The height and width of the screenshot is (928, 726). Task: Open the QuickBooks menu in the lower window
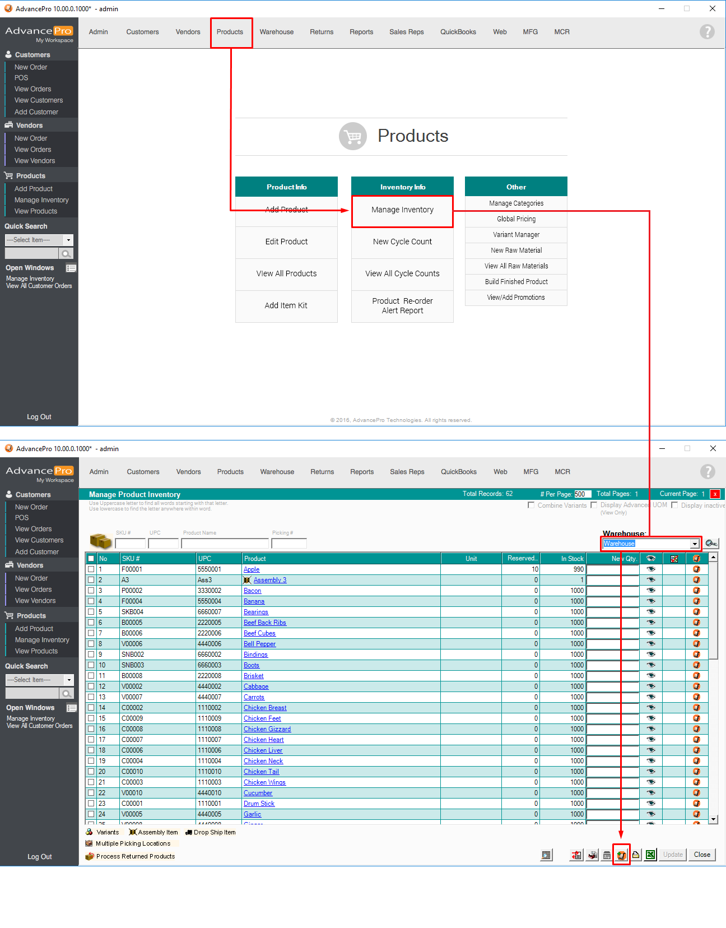[x=459, y=472]
